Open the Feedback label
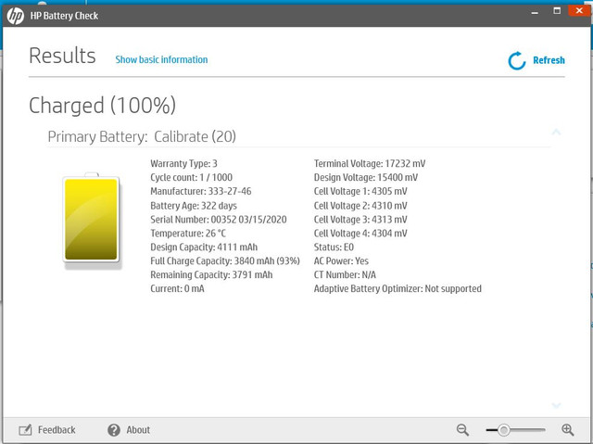This screenshot has height=444, width=593. click(x=57, y=430)
